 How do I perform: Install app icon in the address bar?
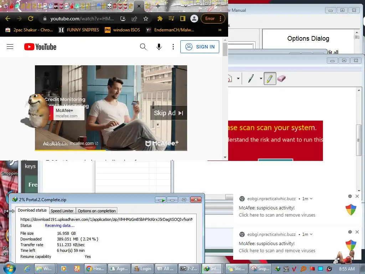click(123, 19)
